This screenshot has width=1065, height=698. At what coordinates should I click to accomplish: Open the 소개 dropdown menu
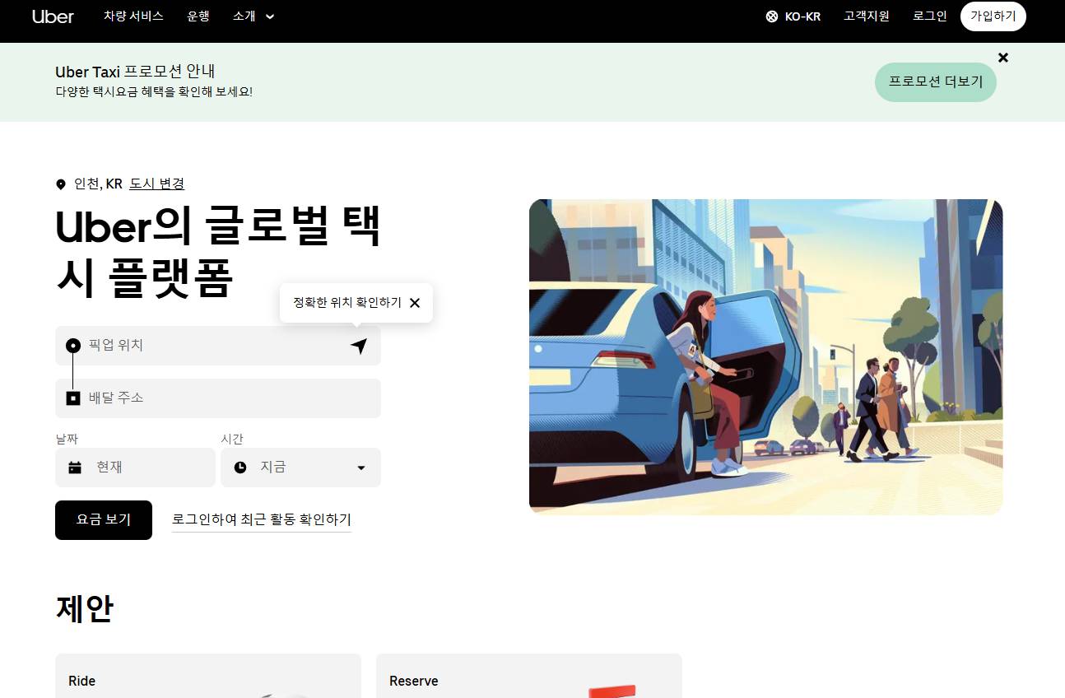pos(253,16)
